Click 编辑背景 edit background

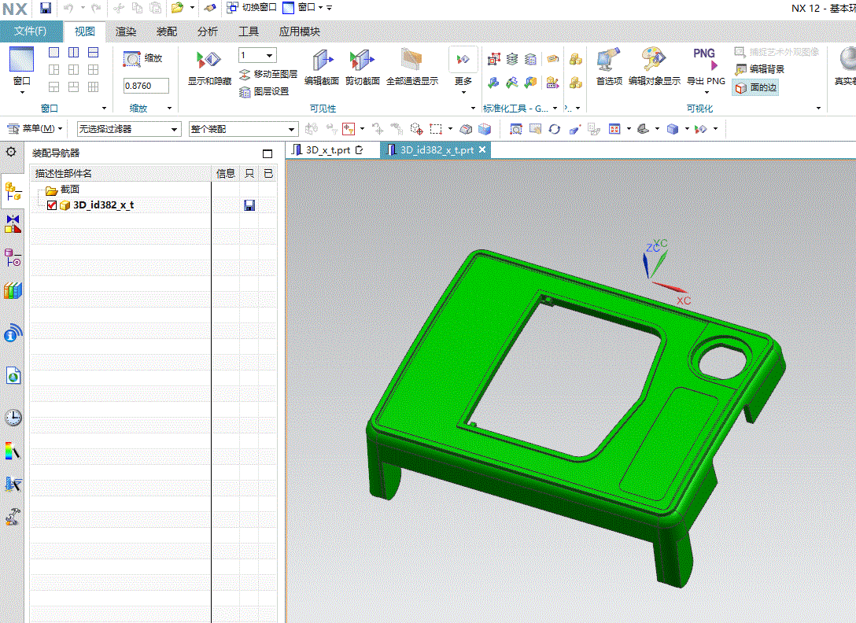tap(760, 69)
